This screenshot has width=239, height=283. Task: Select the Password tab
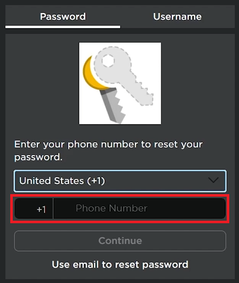click(63, 17)
